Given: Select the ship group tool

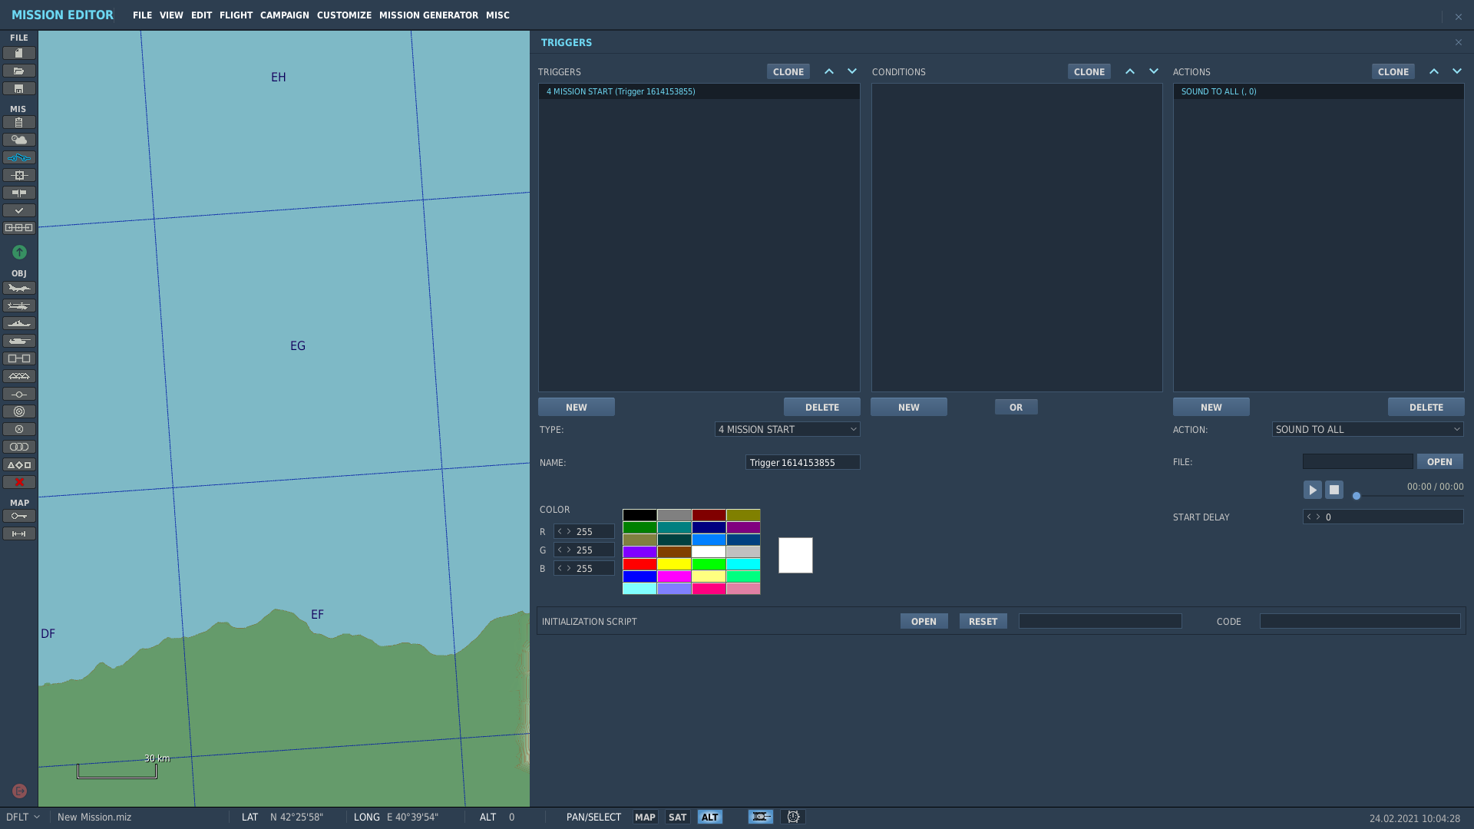Looking at the screenshot, I should click(19, 323).
